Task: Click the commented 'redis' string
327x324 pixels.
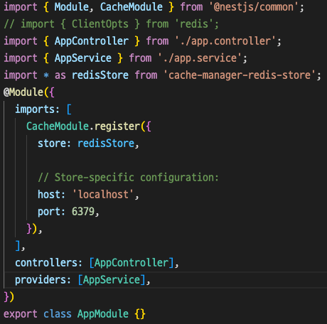Action: click(x=194, y=24)
